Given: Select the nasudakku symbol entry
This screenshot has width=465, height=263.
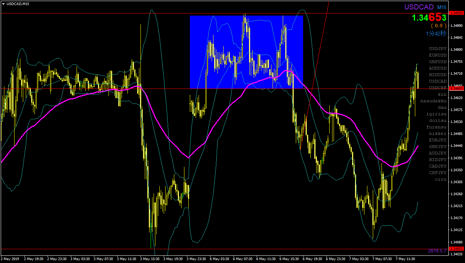Looking at the screenshot, I should 433,101.
